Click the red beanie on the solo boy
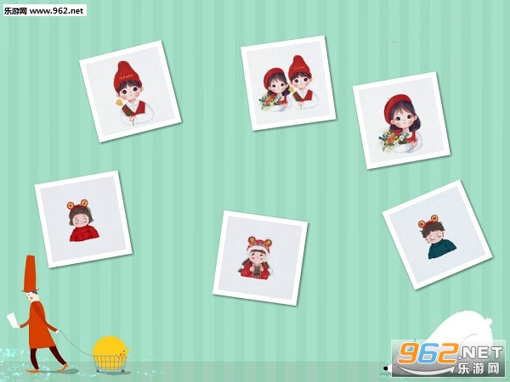 127,76
